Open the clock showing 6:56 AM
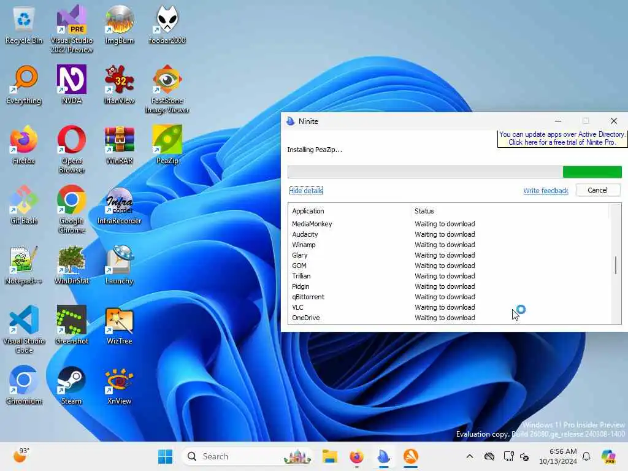The image size is (628, 471). [x=558, y=456]
